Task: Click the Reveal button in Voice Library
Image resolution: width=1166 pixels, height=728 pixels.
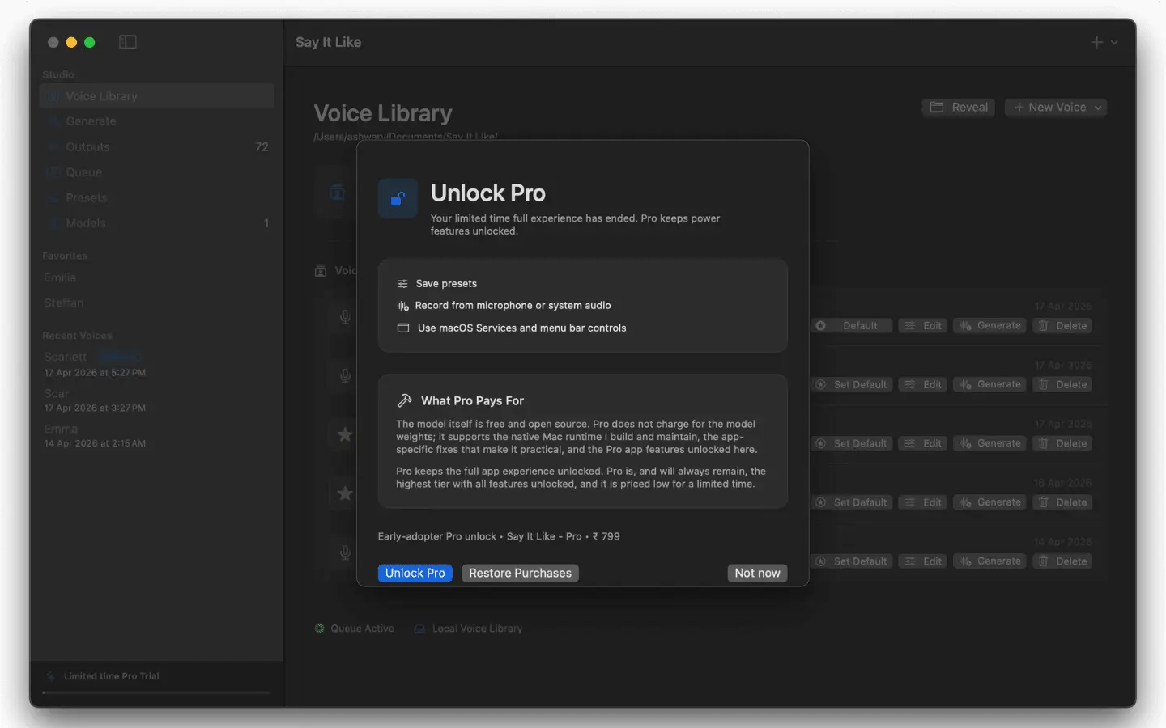Action: (x=959, y=108)
